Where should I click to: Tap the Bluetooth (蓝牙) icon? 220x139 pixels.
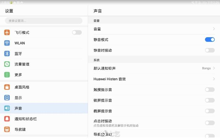click(7, 54)
